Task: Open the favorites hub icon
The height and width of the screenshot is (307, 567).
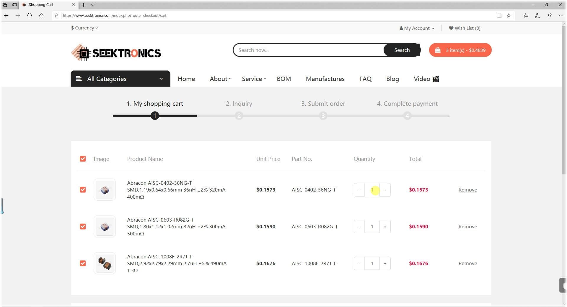Action: (x=526, y=15)
